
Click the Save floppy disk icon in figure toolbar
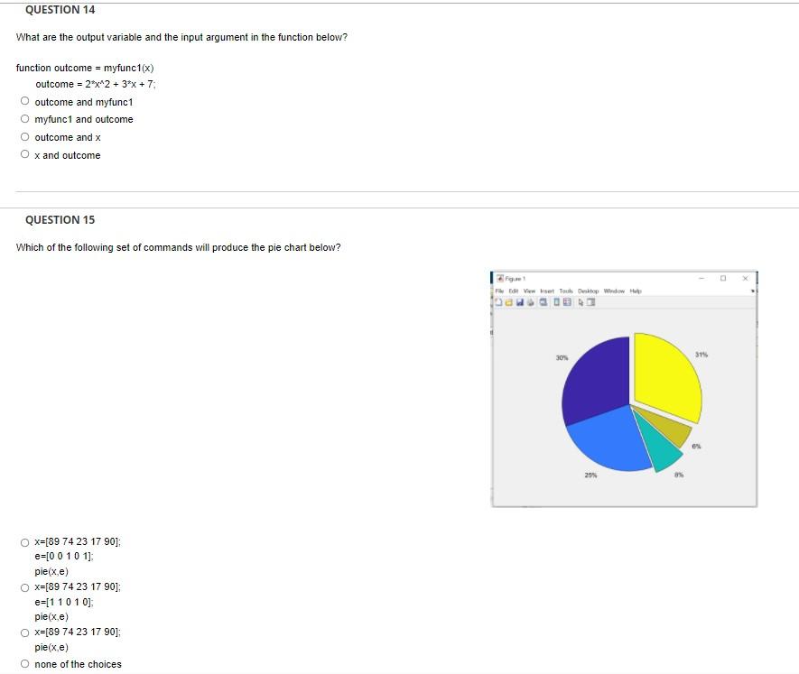pos(520,302)
